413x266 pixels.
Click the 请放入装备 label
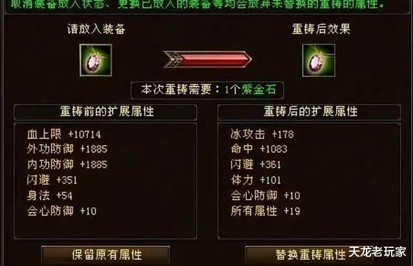point(96,29)
